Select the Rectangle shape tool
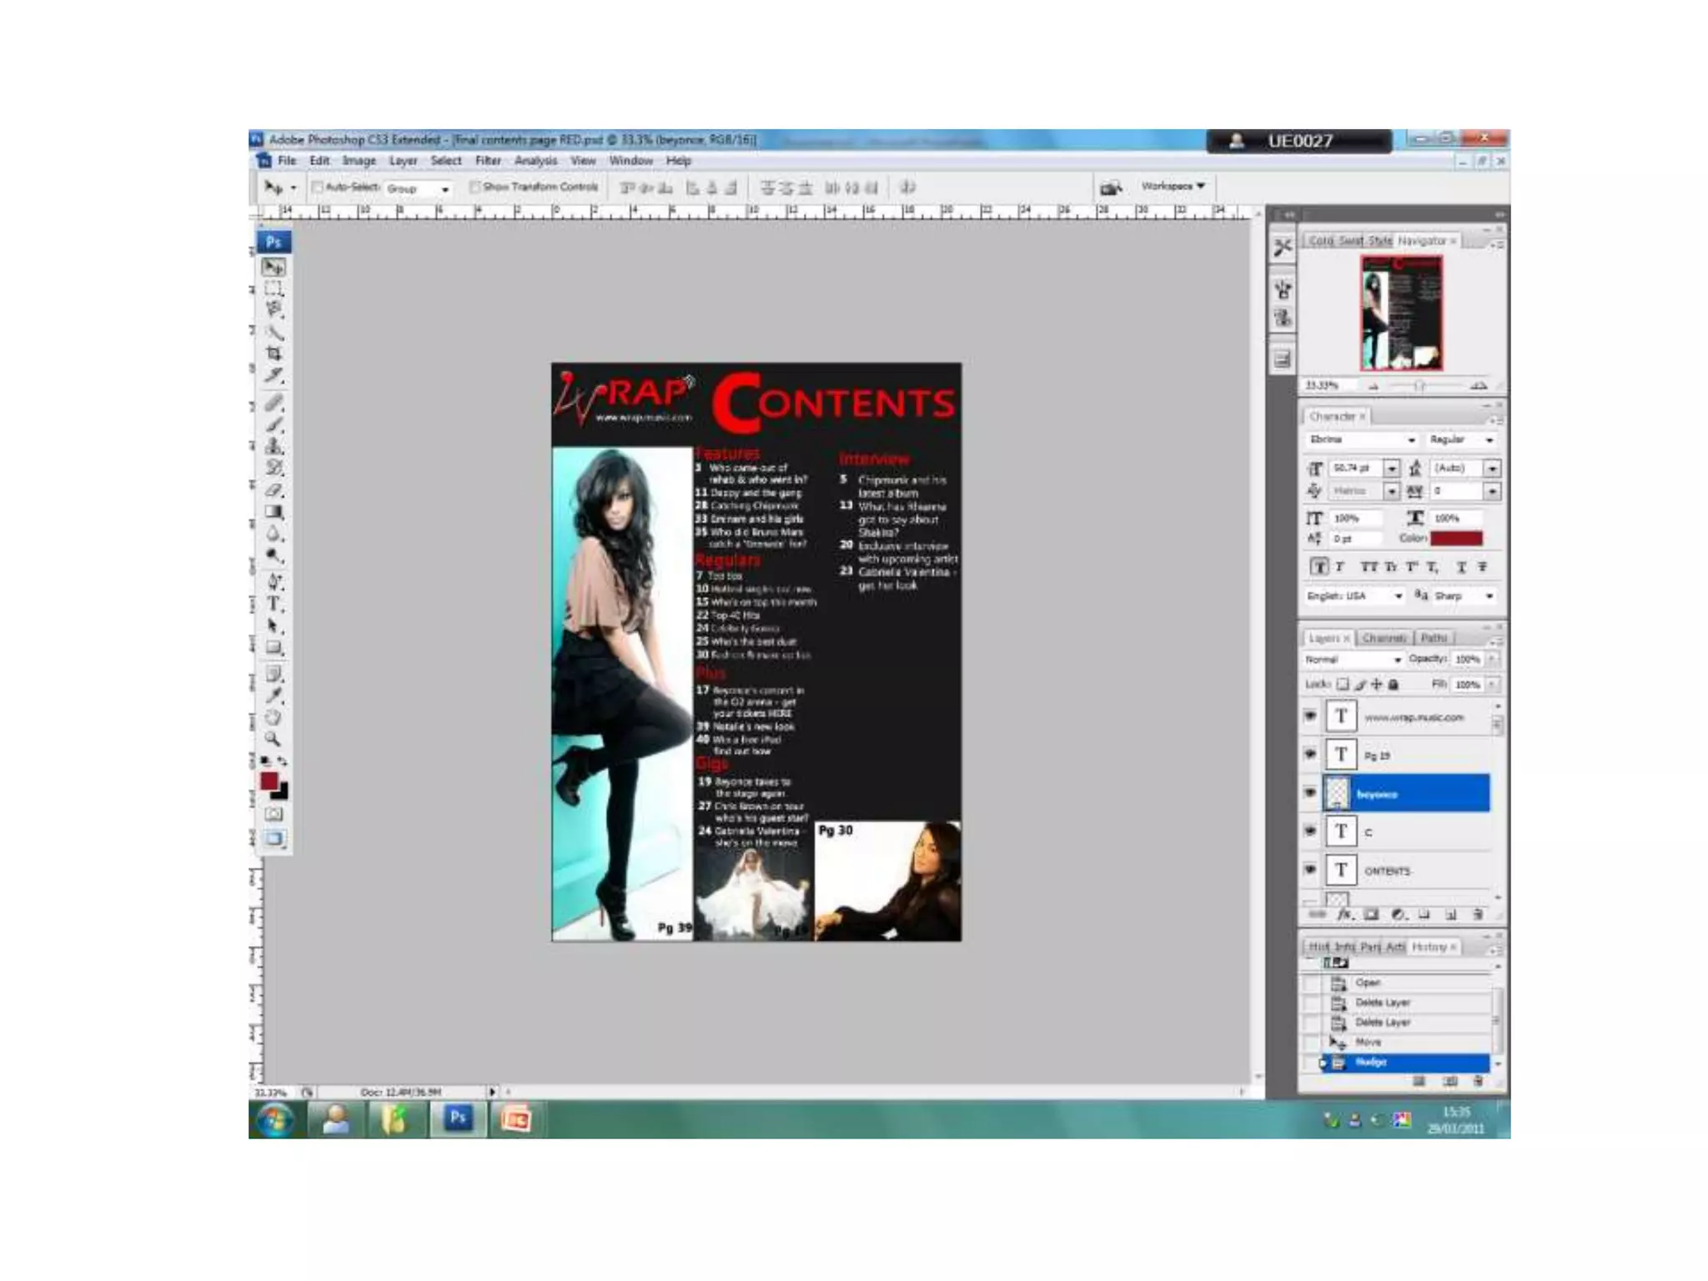This screenshot has height=1281, width=1708. click(x=274, y=647)
